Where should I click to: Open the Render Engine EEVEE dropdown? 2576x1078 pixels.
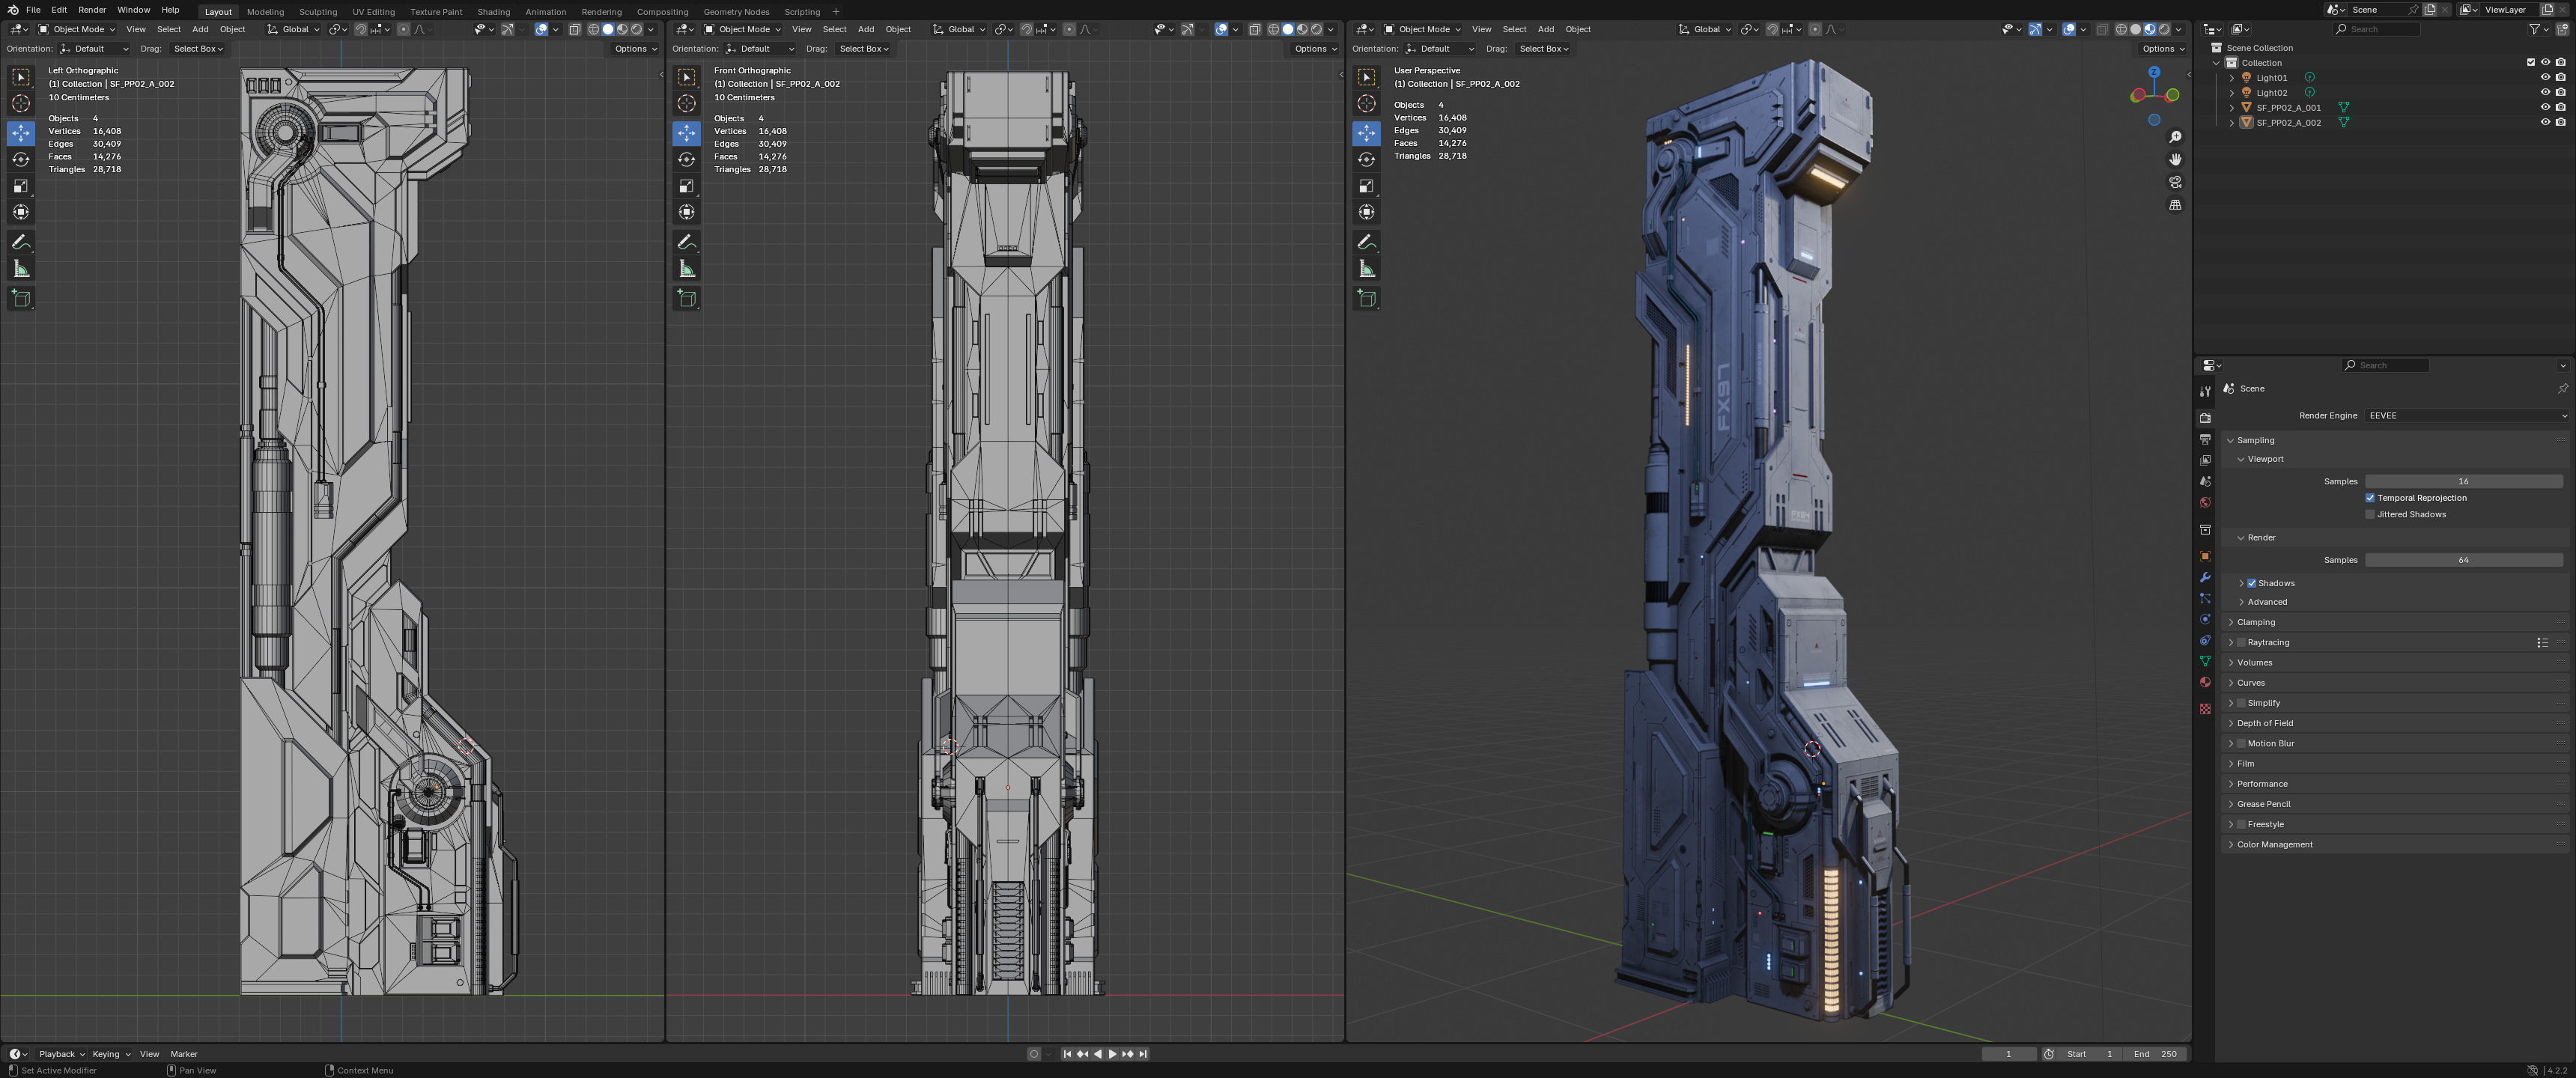pyautogui.click(x=2466, y=415)
